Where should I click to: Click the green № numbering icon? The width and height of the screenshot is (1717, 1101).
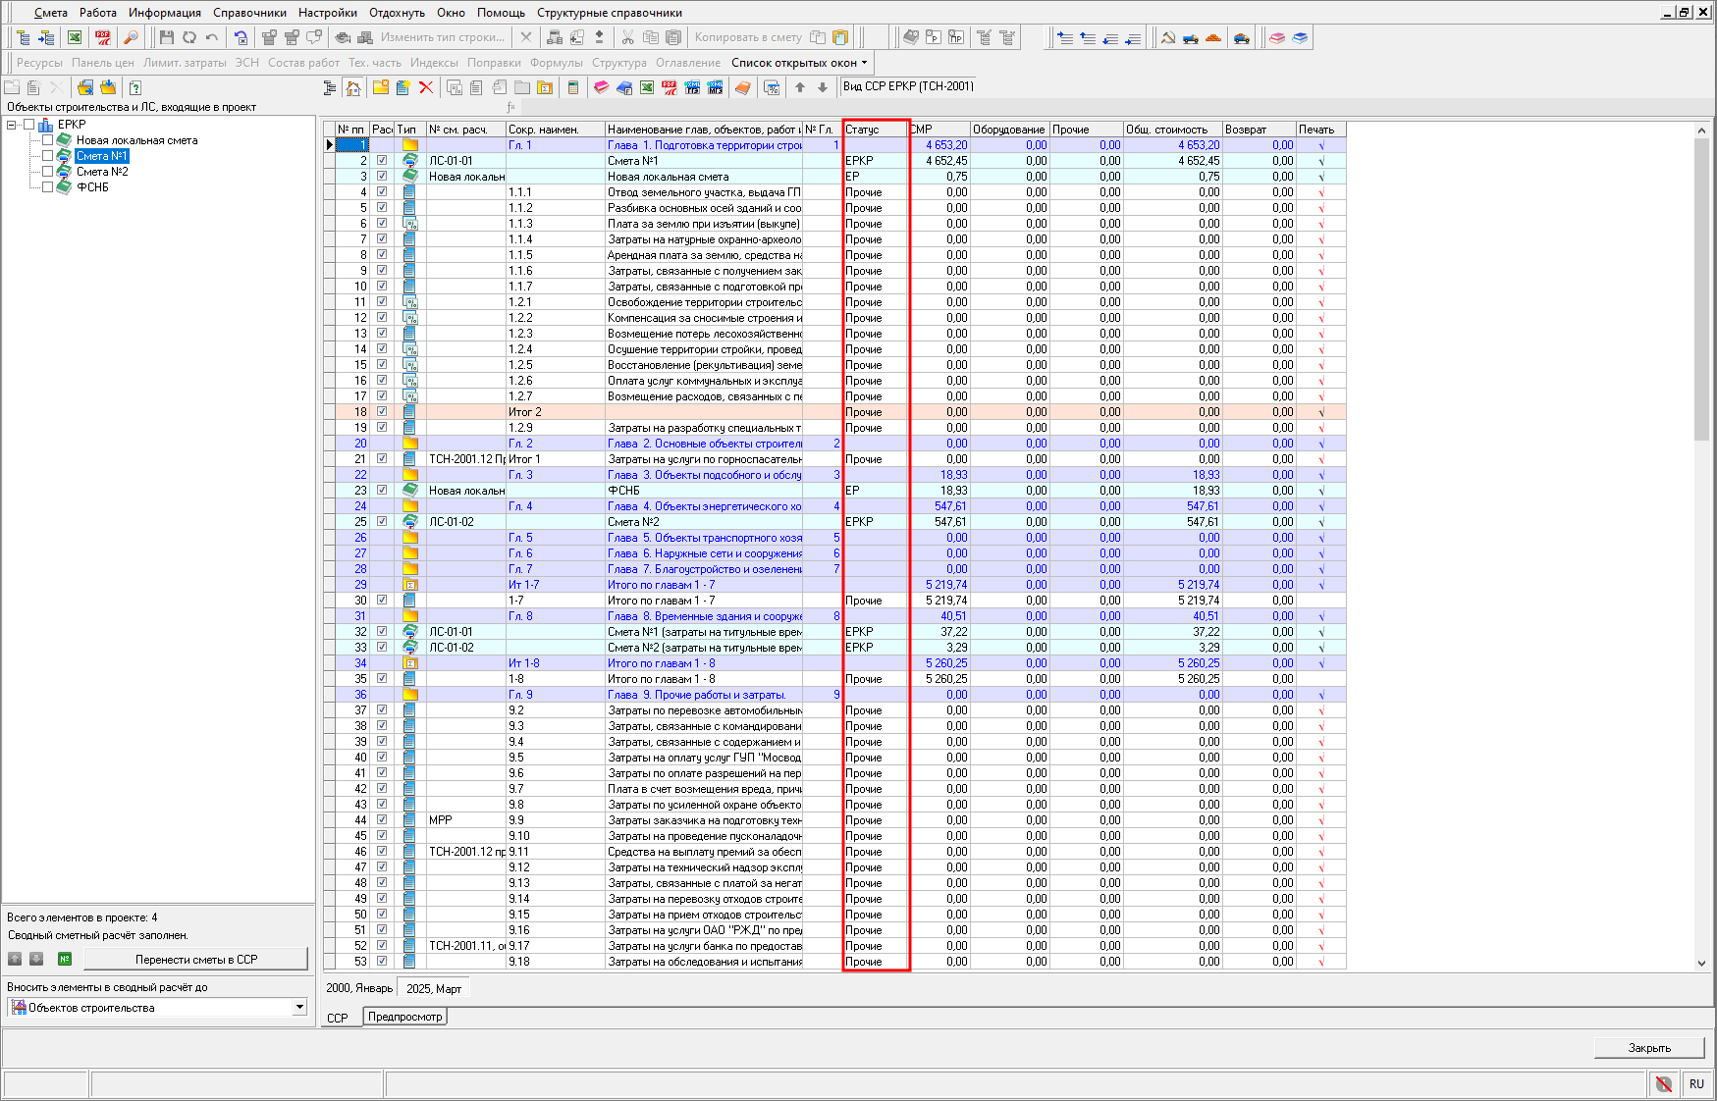[65, 959]
